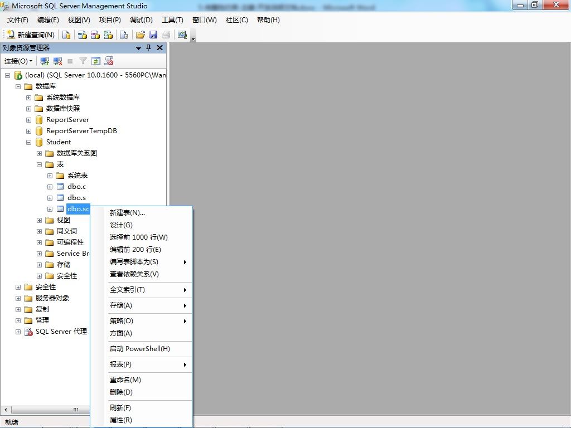Select the SQL Server 代理 agent icon
The image size is (571, 428).
pos(28,332)
